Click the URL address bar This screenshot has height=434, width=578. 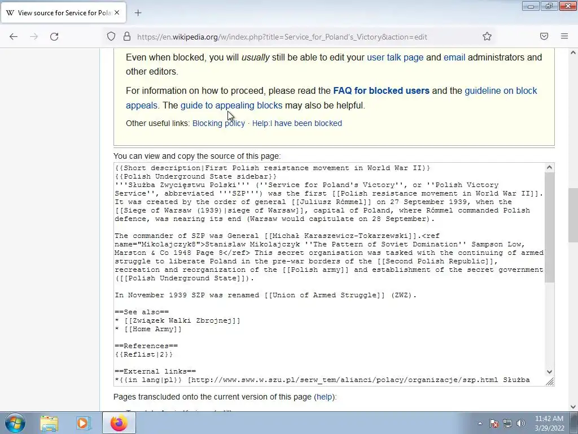pyautogui.click(x=282, y=37)
